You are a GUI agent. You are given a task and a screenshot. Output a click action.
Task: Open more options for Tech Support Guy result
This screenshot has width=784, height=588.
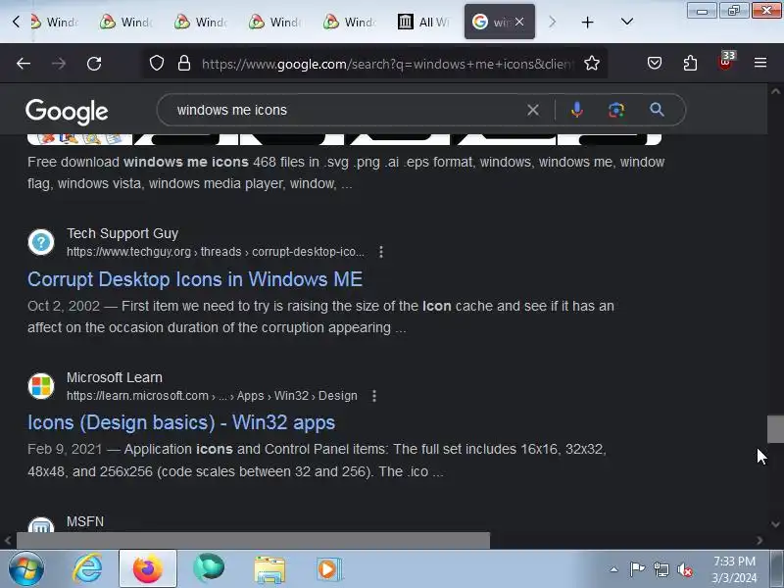coord(381,252)
